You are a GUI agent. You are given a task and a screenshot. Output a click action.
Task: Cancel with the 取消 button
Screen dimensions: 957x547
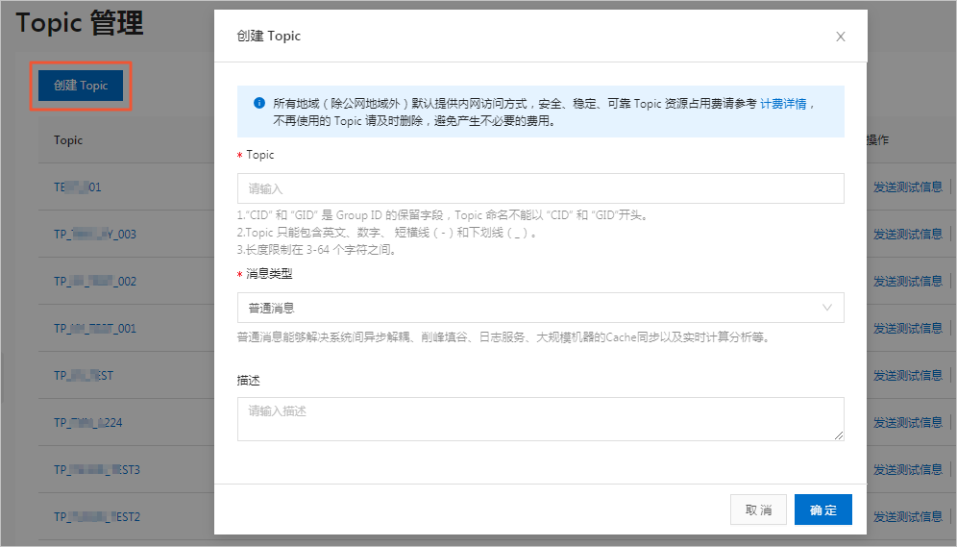(x=759, y=510)
